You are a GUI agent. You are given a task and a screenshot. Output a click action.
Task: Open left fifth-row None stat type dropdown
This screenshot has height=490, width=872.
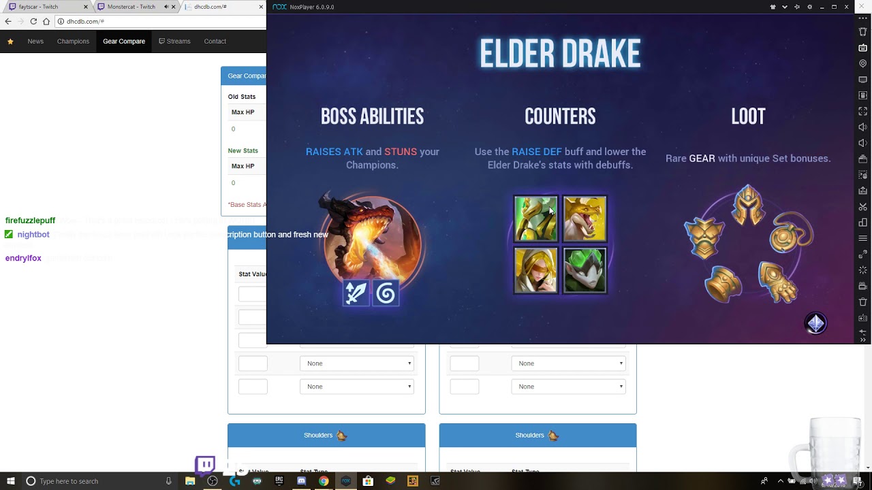[x=357, y=387]
